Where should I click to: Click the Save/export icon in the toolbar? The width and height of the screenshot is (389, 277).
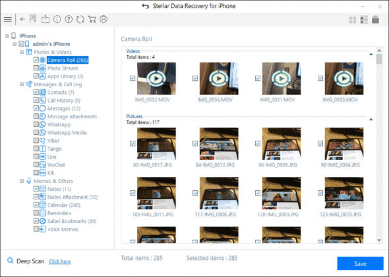46,19
